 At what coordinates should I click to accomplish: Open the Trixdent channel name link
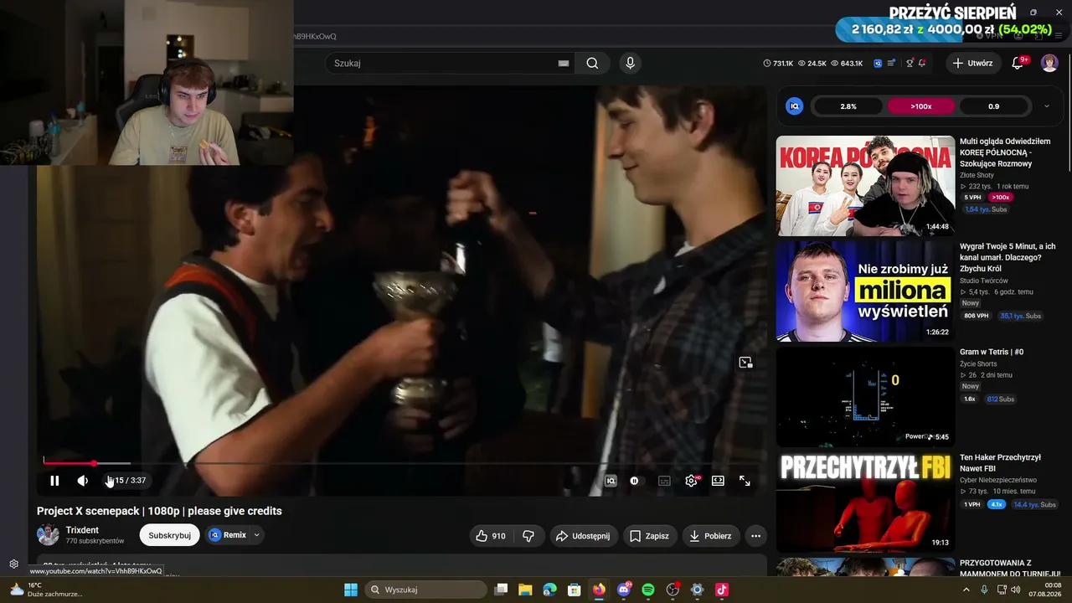82,530
